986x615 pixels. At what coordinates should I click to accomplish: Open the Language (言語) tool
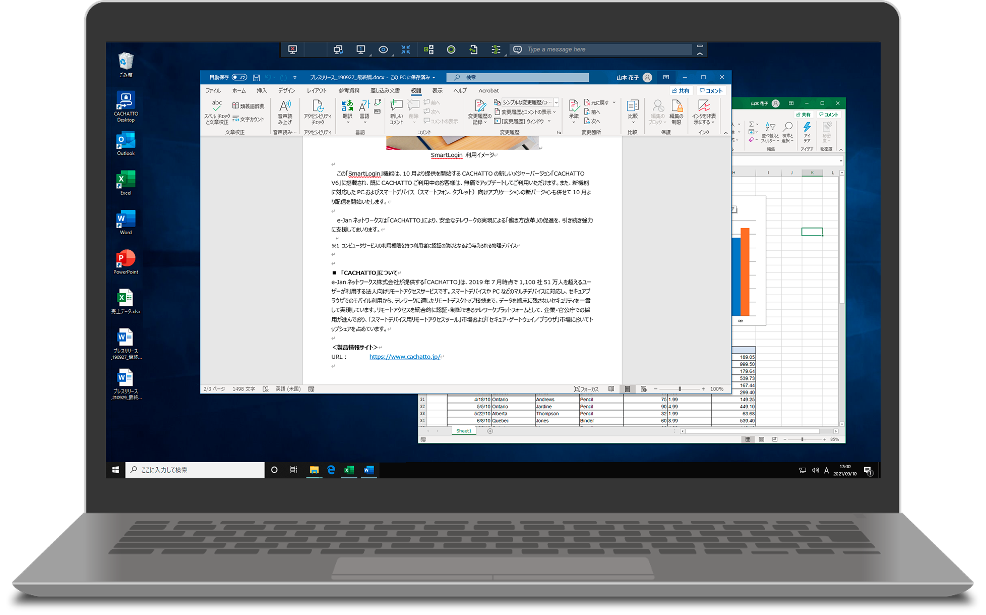[x=364, y=111]
